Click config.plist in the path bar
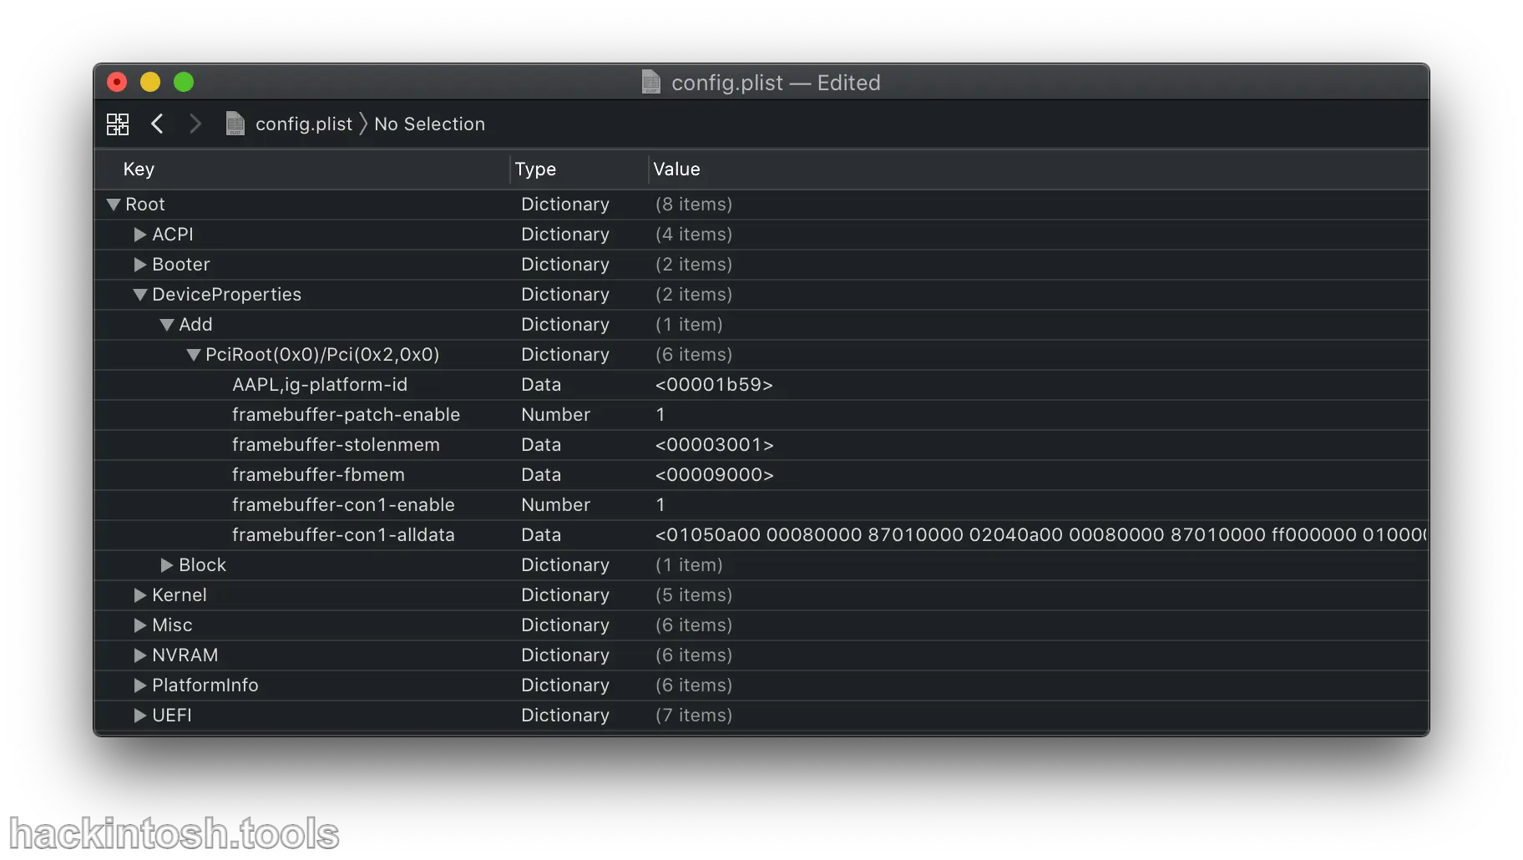Screen dimensions: 1523x860 pyautogui.click(x=304, y=124)
